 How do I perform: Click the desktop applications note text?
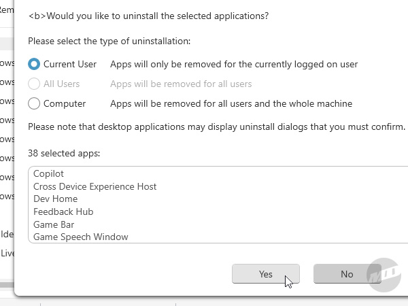(216, 126)
